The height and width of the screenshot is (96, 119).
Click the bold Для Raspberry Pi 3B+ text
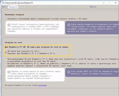pyautogui.click(x=37, y=47)
